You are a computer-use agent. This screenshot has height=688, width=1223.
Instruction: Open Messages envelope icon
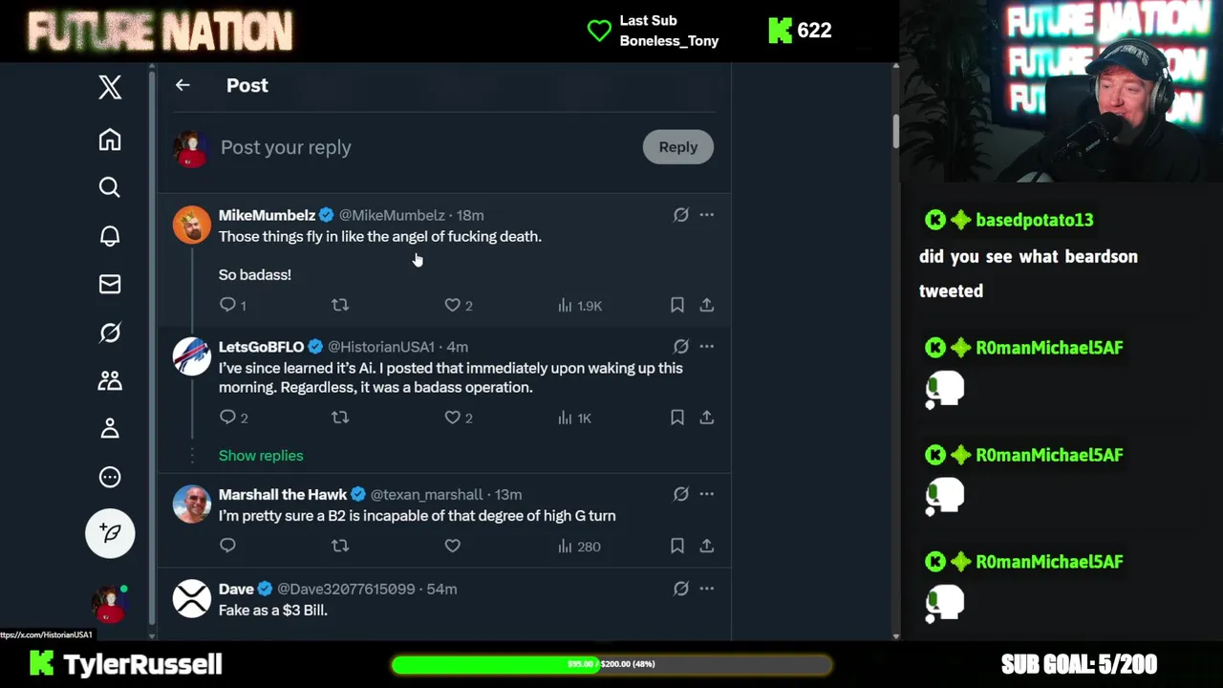(x=110, y=284)
